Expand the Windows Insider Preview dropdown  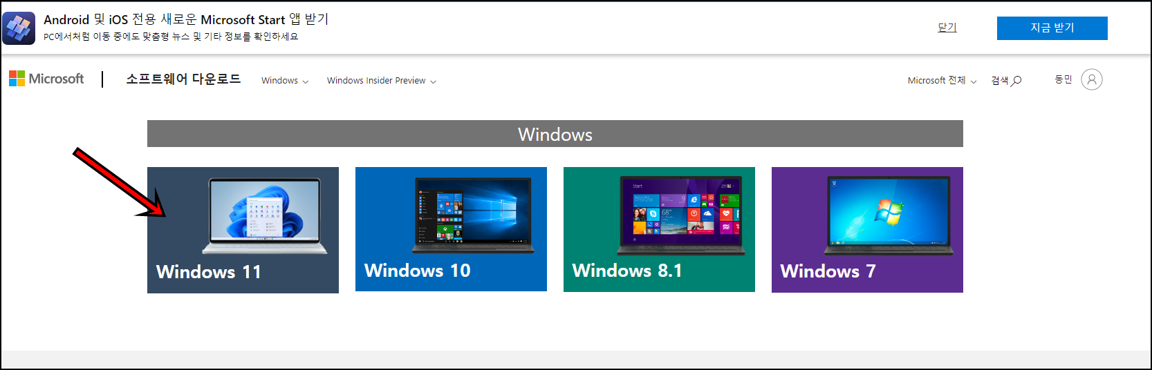(x=382, y=81)
